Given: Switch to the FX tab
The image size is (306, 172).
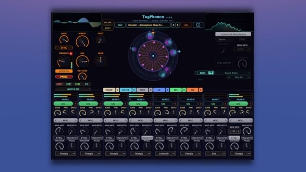Looking at the screenshot, I should coord(159,90).
